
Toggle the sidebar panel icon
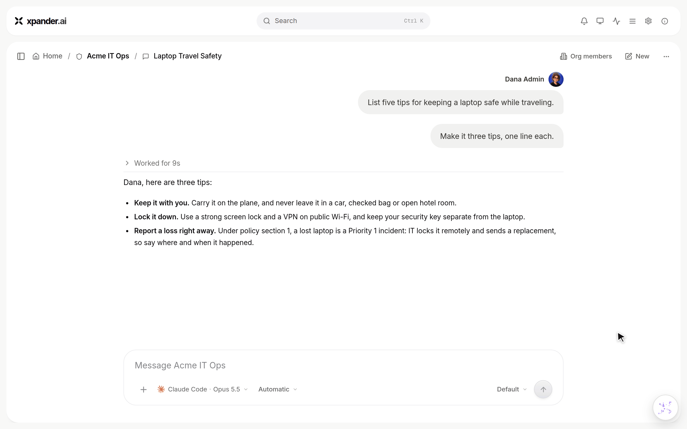tap(21, 56)
